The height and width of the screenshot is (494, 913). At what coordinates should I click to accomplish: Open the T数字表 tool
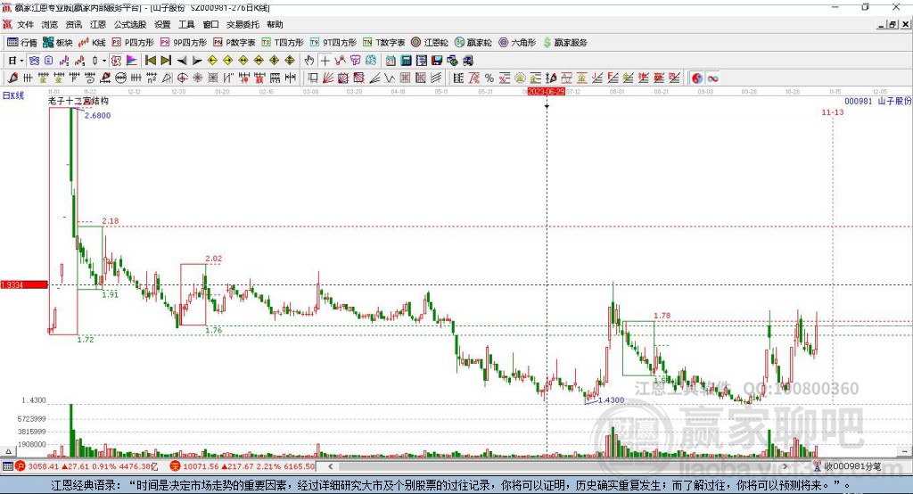coord(383,43)
